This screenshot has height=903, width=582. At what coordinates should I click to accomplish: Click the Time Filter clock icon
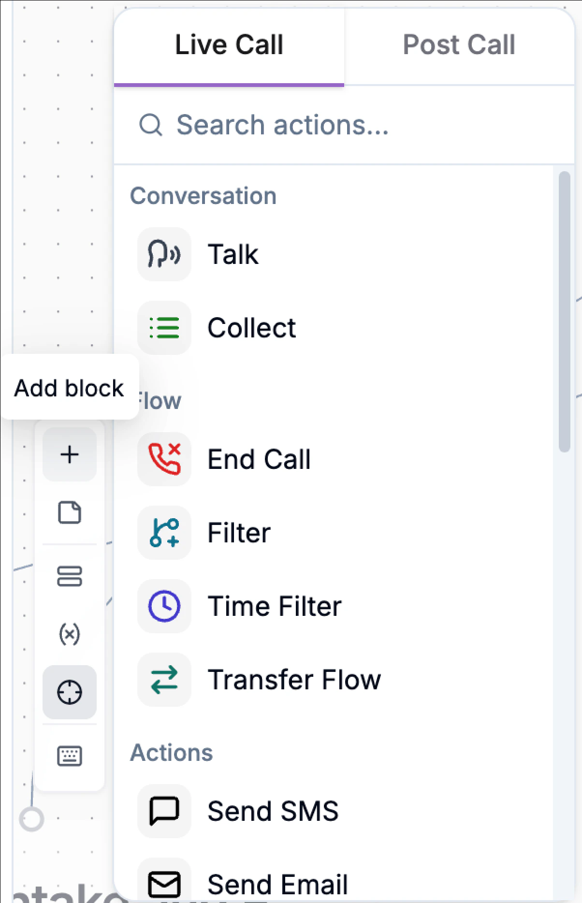point(164,606)
